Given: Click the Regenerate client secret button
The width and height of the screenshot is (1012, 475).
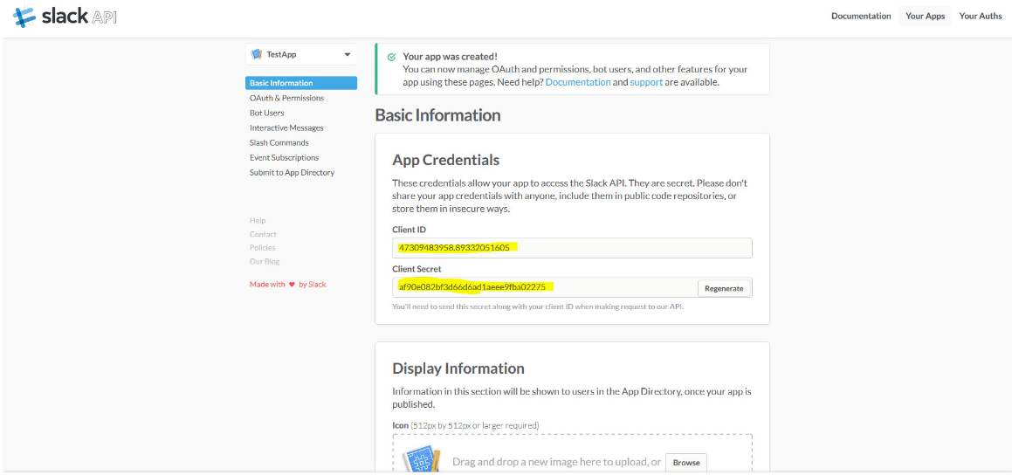Looking at the screenshot, I should [x=724, y=288].
